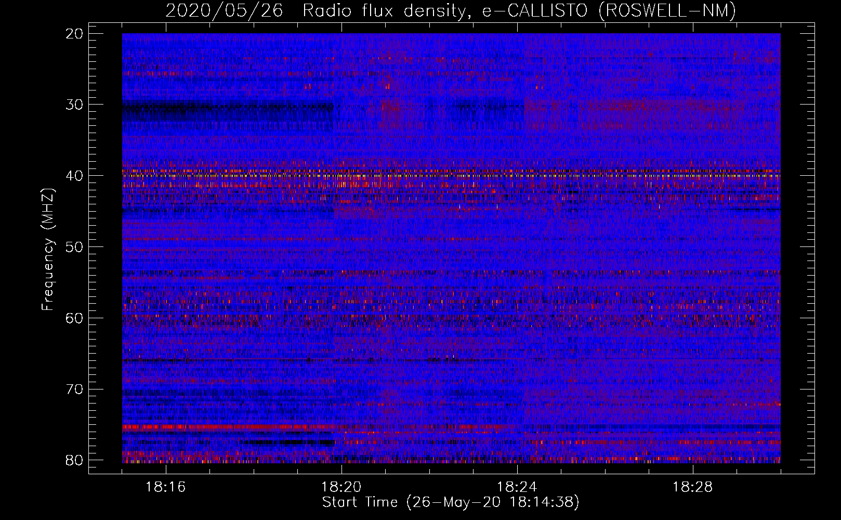
Task: Click the 80 frequency tick label
Action: [x=75, y=460]
